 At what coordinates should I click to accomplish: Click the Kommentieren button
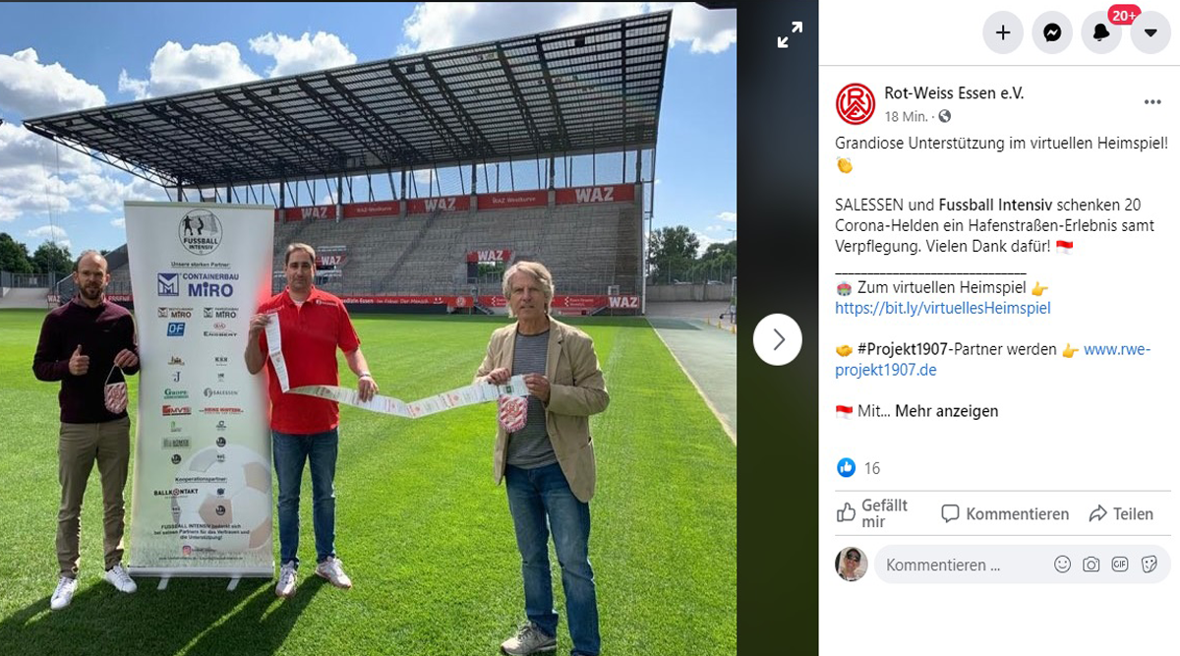click(1004, 513)
